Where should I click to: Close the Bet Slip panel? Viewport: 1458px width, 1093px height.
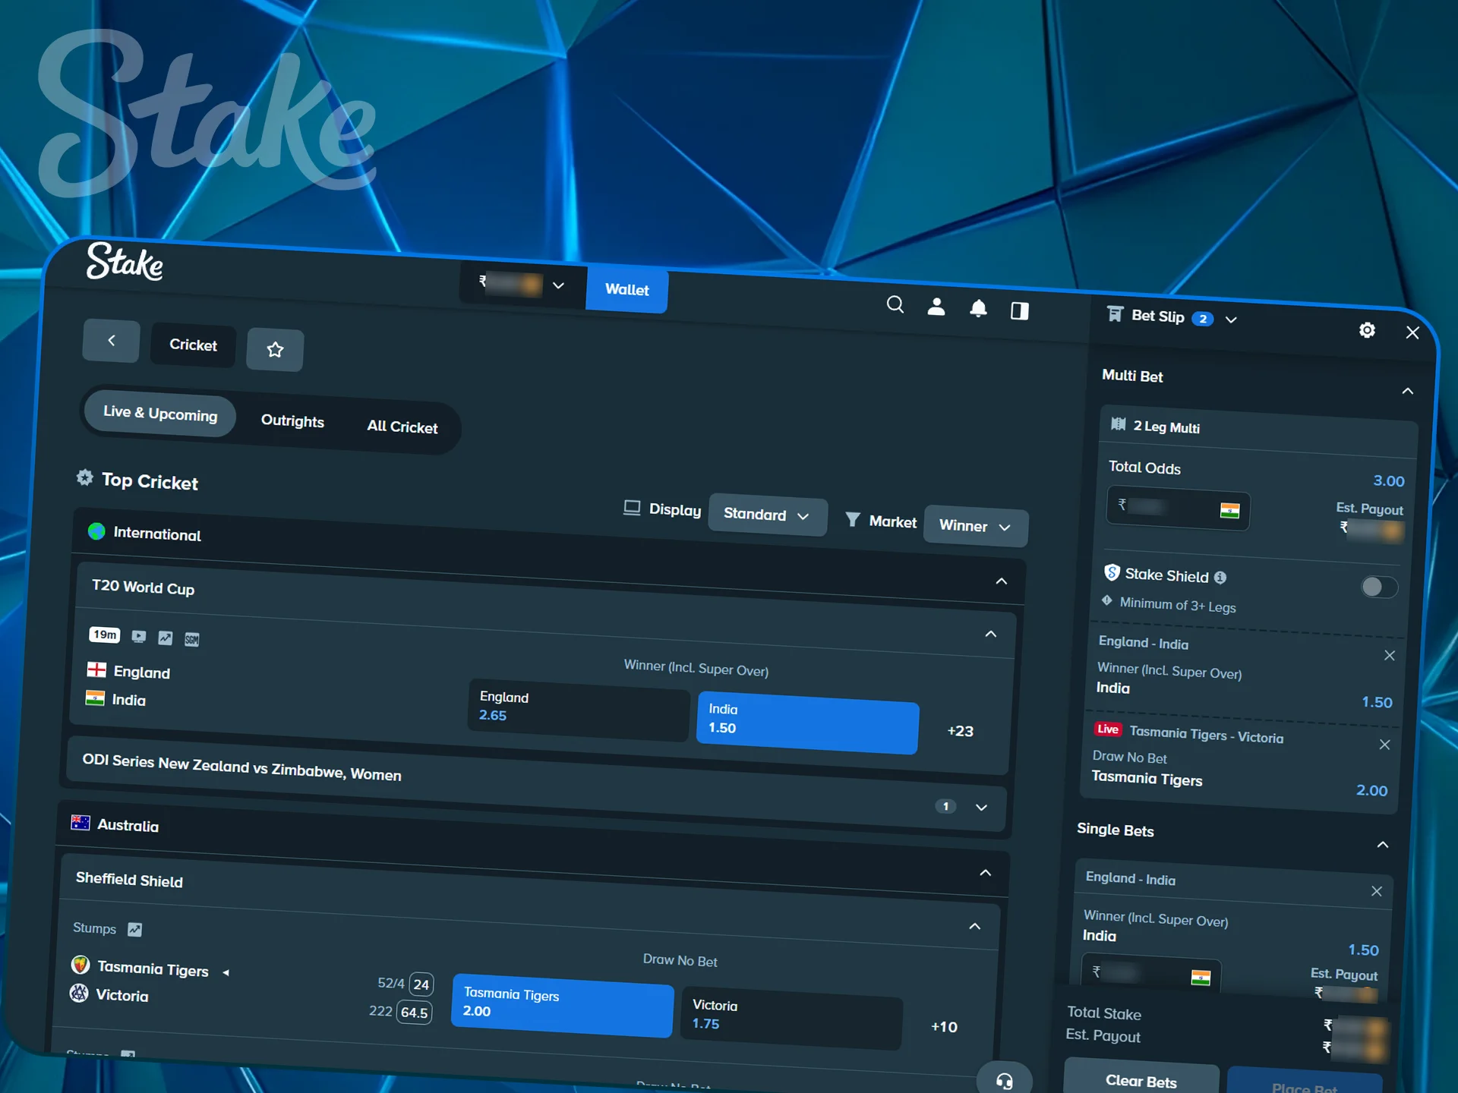[1412, 332]
